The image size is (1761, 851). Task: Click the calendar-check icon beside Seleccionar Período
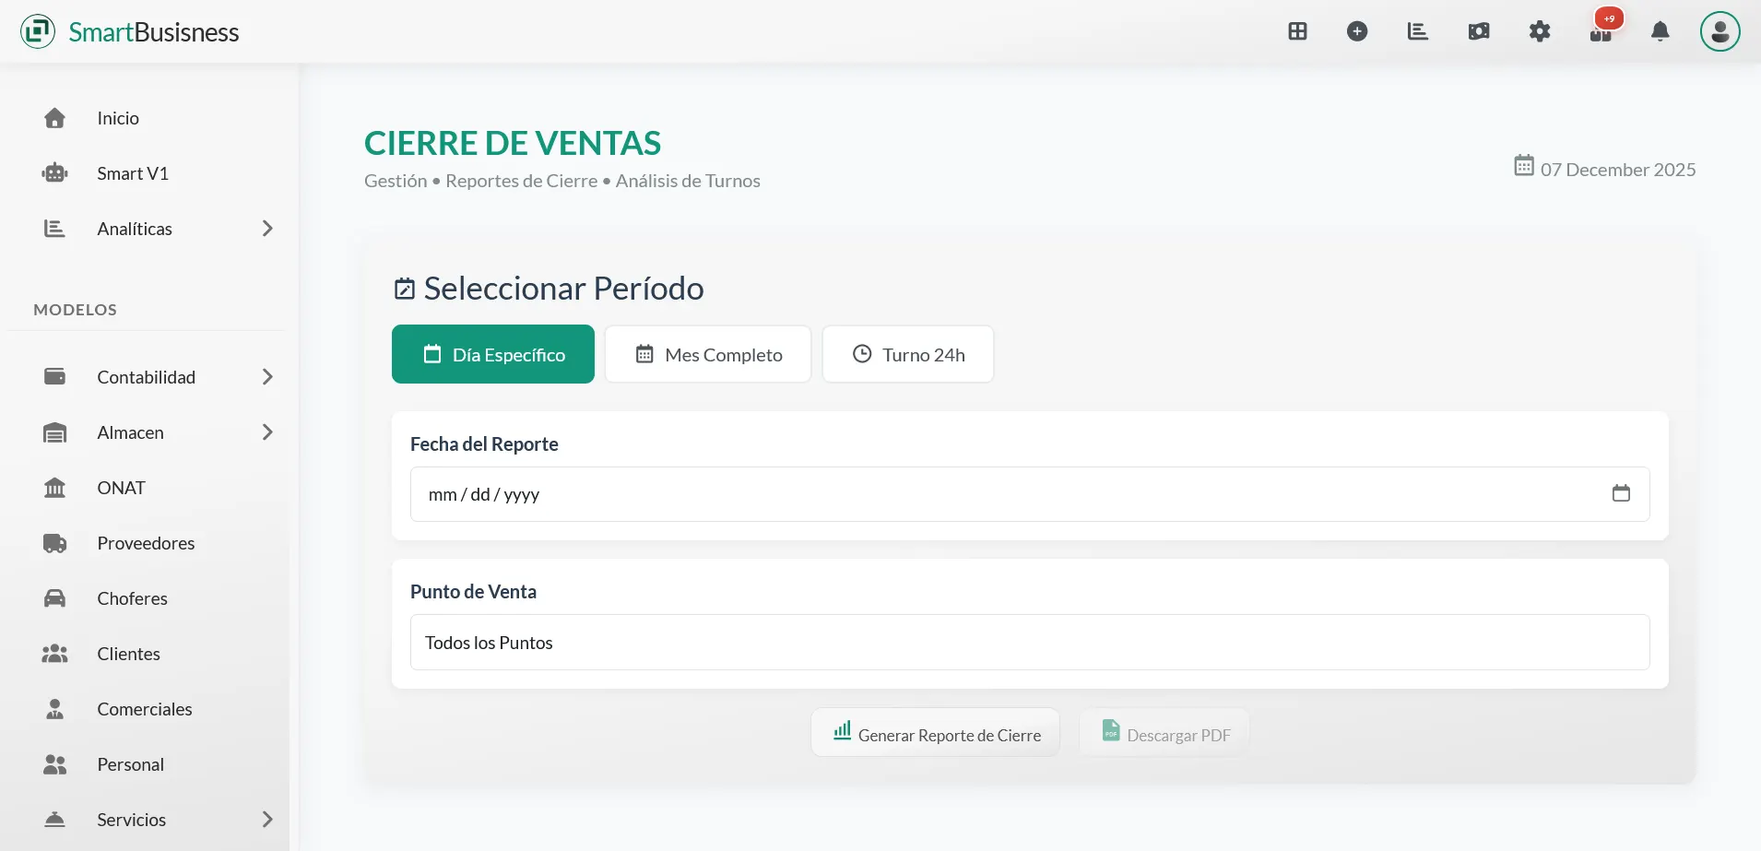(404, 289)
